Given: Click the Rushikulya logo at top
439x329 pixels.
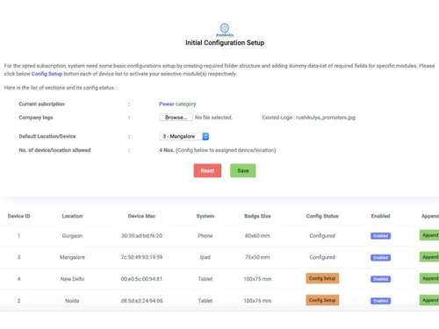Looking at the screenshot, I should (x=225, y=30).
